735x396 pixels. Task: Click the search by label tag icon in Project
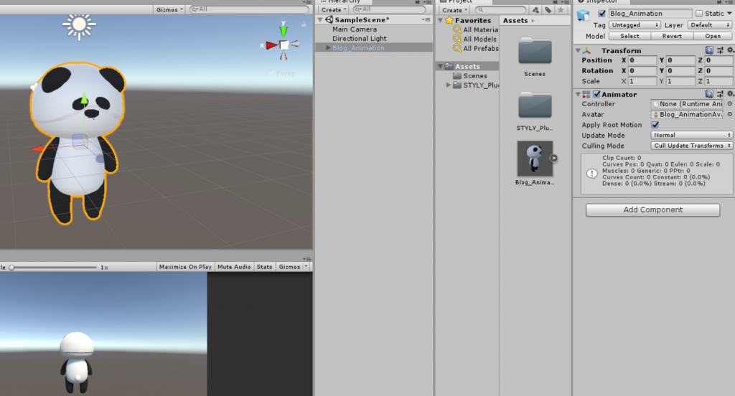pos(548,10)
